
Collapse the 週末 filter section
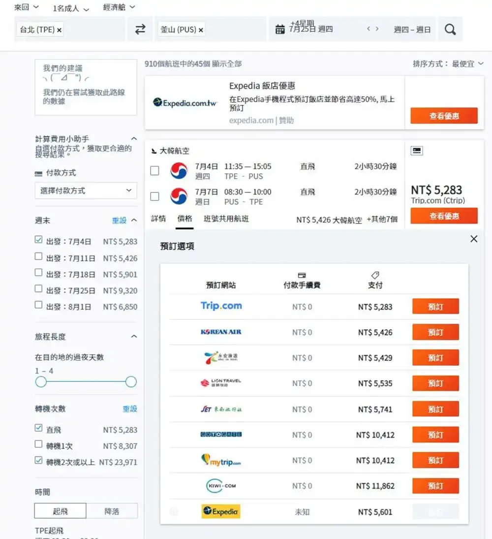click(x=134, y=220)
